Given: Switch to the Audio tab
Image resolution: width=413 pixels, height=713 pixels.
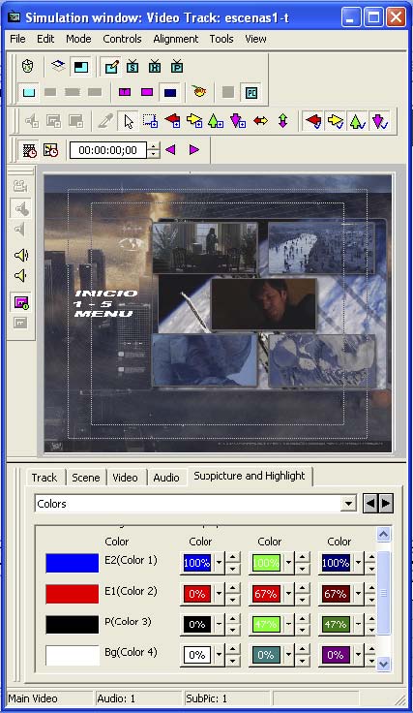Looking at the screenshot, I should click(x=166, y=478).
